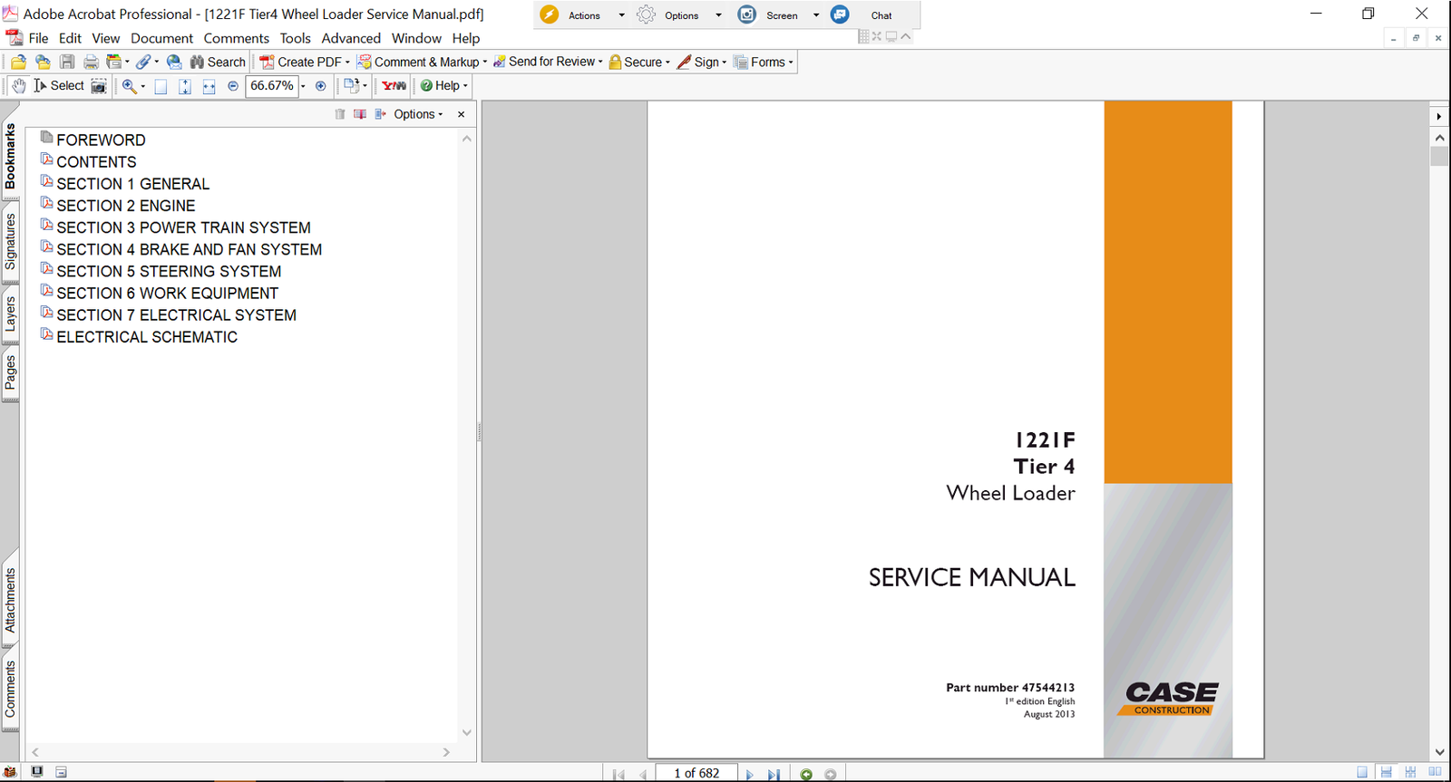
Task: Click the Fit Width icon
Action: click(209, 86)
